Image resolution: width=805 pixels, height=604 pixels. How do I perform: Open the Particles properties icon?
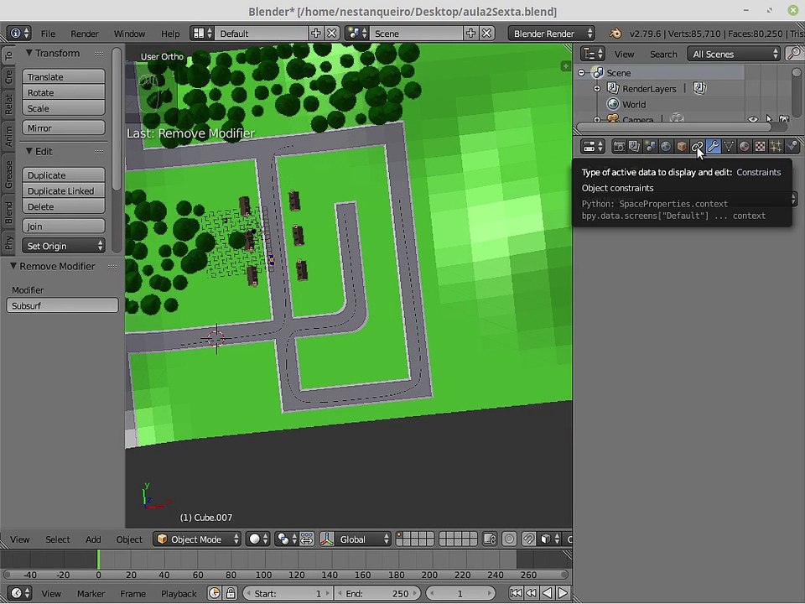tap(776, 147)
